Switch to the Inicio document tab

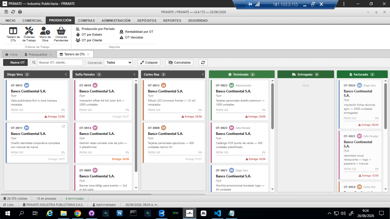pos(11,54)
